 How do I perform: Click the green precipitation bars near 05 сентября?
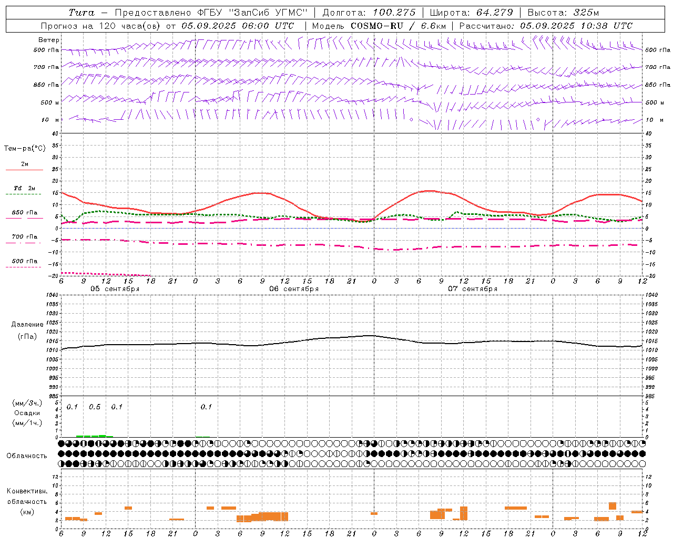pyautogui.click(x=95, y=436)
